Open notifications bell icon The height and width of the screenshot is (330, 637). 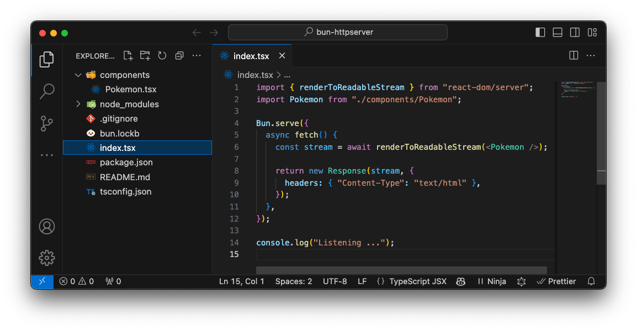pyautogui.click(x=591, y=281)
